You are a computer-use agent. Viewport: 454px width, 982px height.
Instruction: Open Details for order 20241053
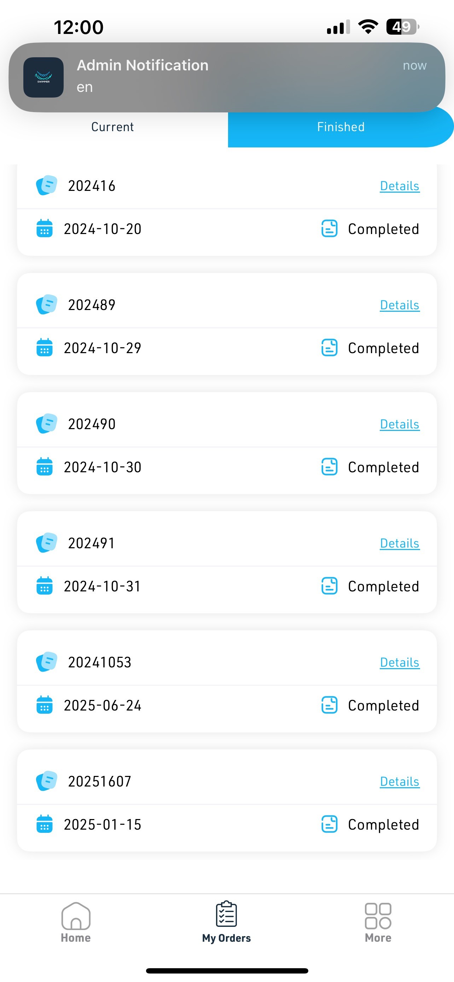coord(400,662)
